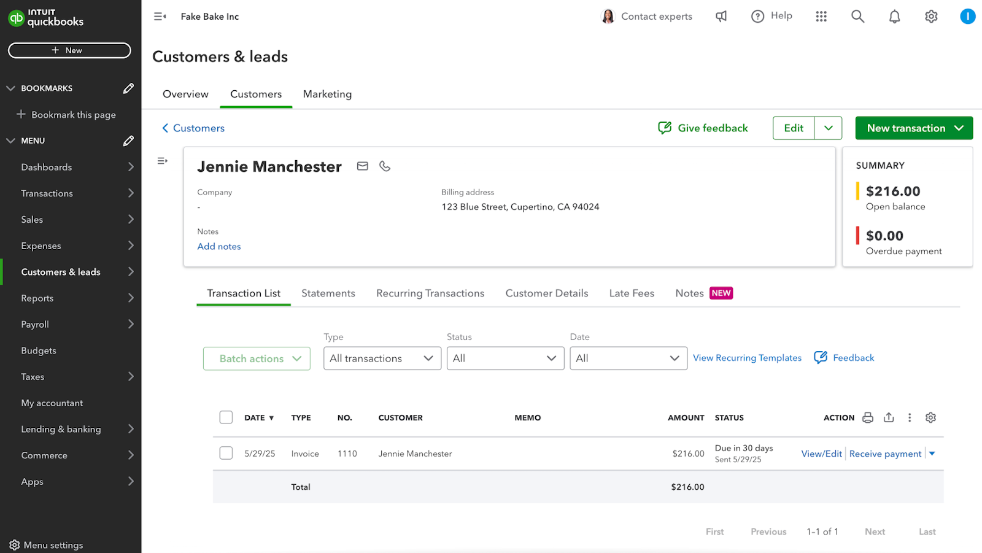Screen dimensions: 982x553
Task: Click the email envelope icon beside Jennie Manchester
Action: [362, 166]
